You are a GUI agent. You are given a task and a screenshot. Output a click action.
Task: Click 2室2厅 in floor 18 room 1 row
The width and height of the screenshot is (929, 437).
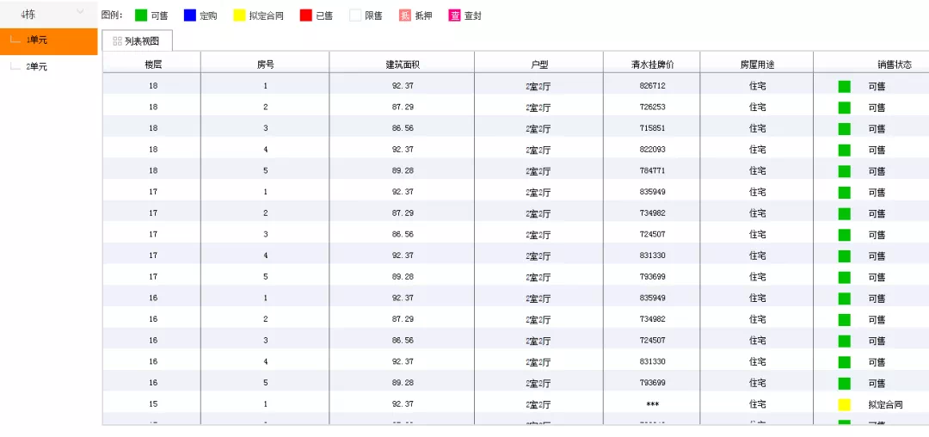point(538,86)
